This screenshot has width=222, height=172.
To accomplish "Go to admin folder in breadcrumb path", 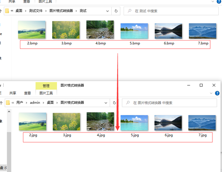I will click(35, 103).
